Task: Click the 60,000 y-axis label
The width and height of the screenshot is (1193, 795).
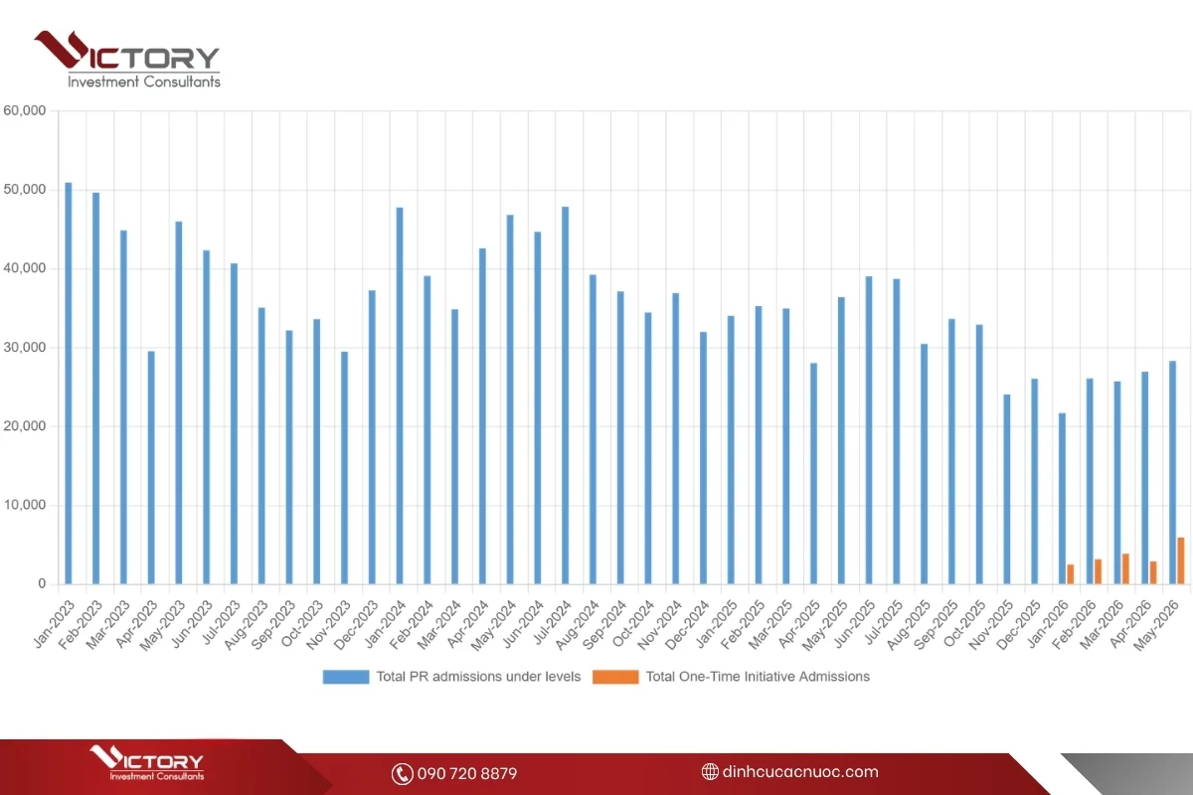Action: click(x=25, y=111)
